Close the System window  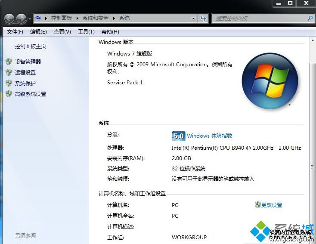(306, 3)
